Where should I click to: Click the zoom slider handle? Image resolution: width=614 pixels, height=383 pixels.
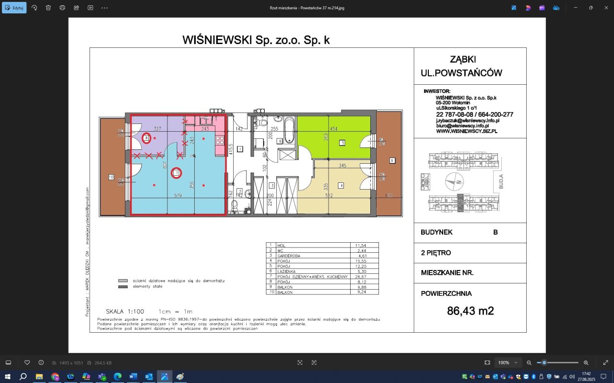(544, 362)
